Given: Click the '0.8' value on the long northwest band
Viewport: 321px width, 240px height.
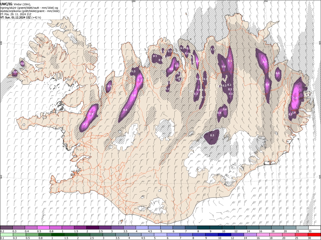Looking at the screenshot, I should pos(134,95).
